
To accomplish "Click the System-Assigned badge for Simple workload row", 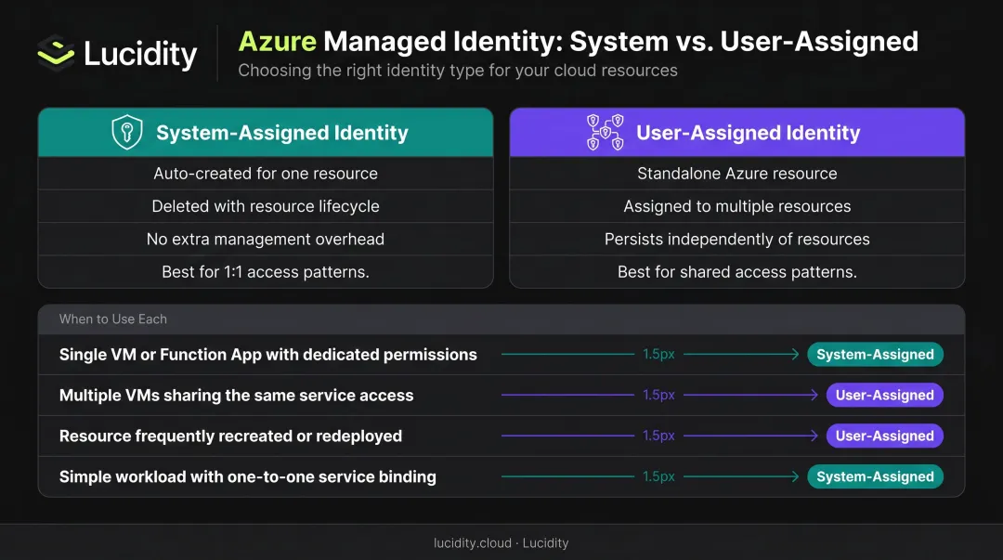I will click(875, 476).
